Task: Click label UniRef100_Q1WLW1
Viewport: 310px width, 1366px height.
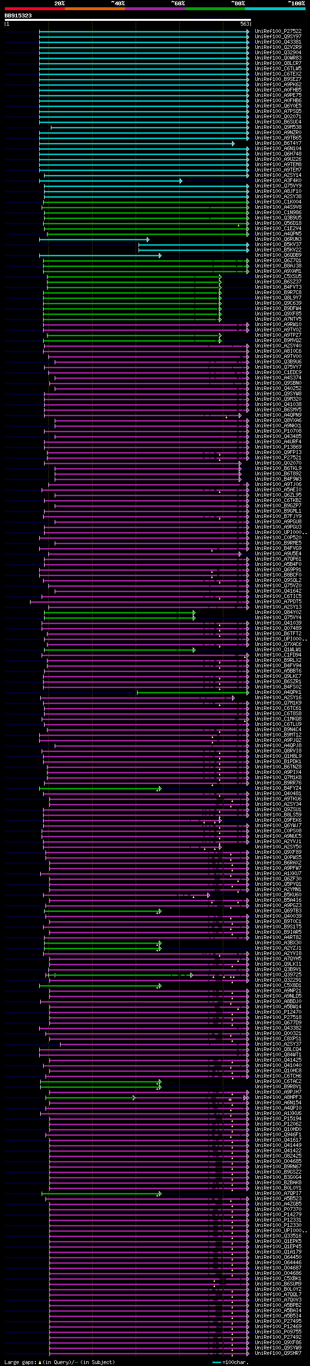Action: (x=278, y=649)
